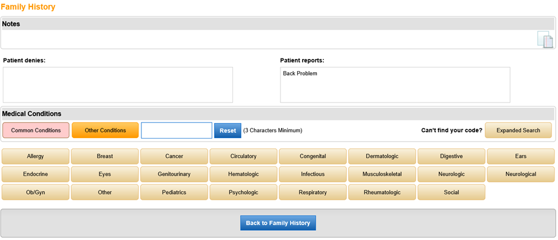This screenshot has height=240, width=558.
Task: Select the Respiratory category button
Action: [x=312, y=192]
